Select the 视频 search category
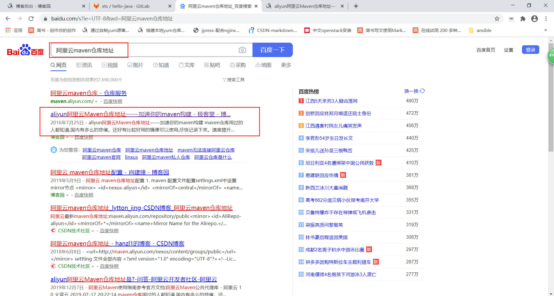The height and width of the screenshot is (296, 554). 110,65
